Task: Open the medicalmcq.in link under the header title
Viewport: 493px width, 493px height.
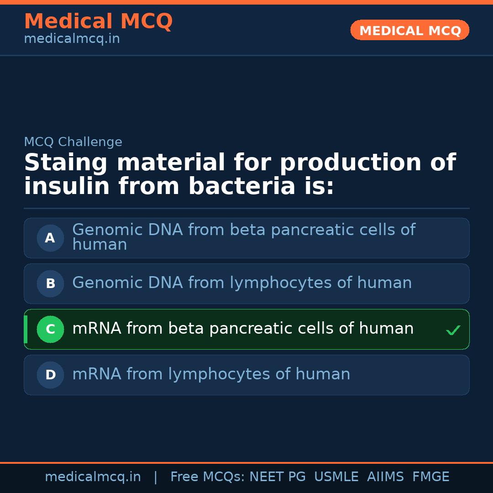Action: click(x=72, y=39)
